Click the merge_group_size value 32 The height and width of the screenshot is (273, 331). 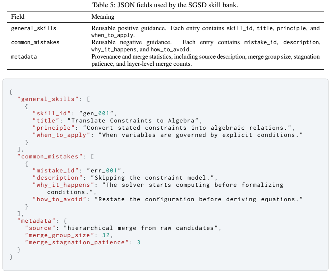tap(106, 235)
